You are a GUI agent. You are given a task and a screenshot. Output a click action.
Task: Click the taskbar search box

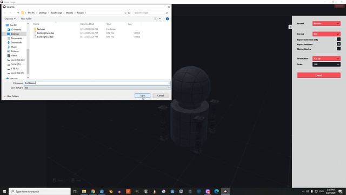(39, 191)
